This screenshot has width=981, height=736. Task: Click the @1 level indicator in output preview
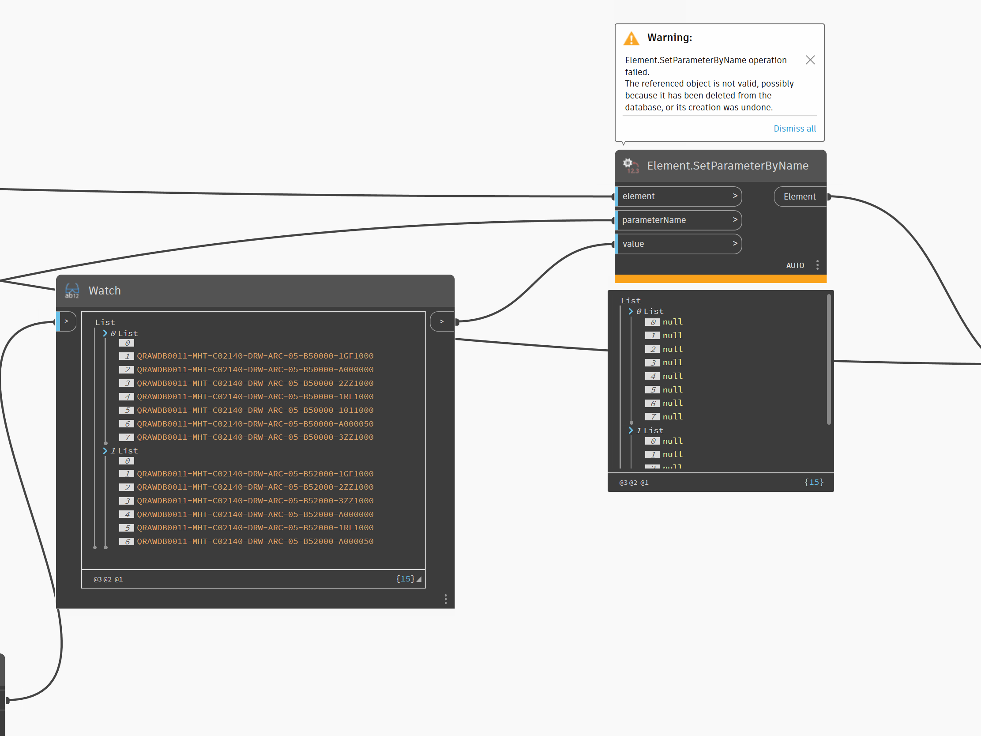tap(644, 483)
